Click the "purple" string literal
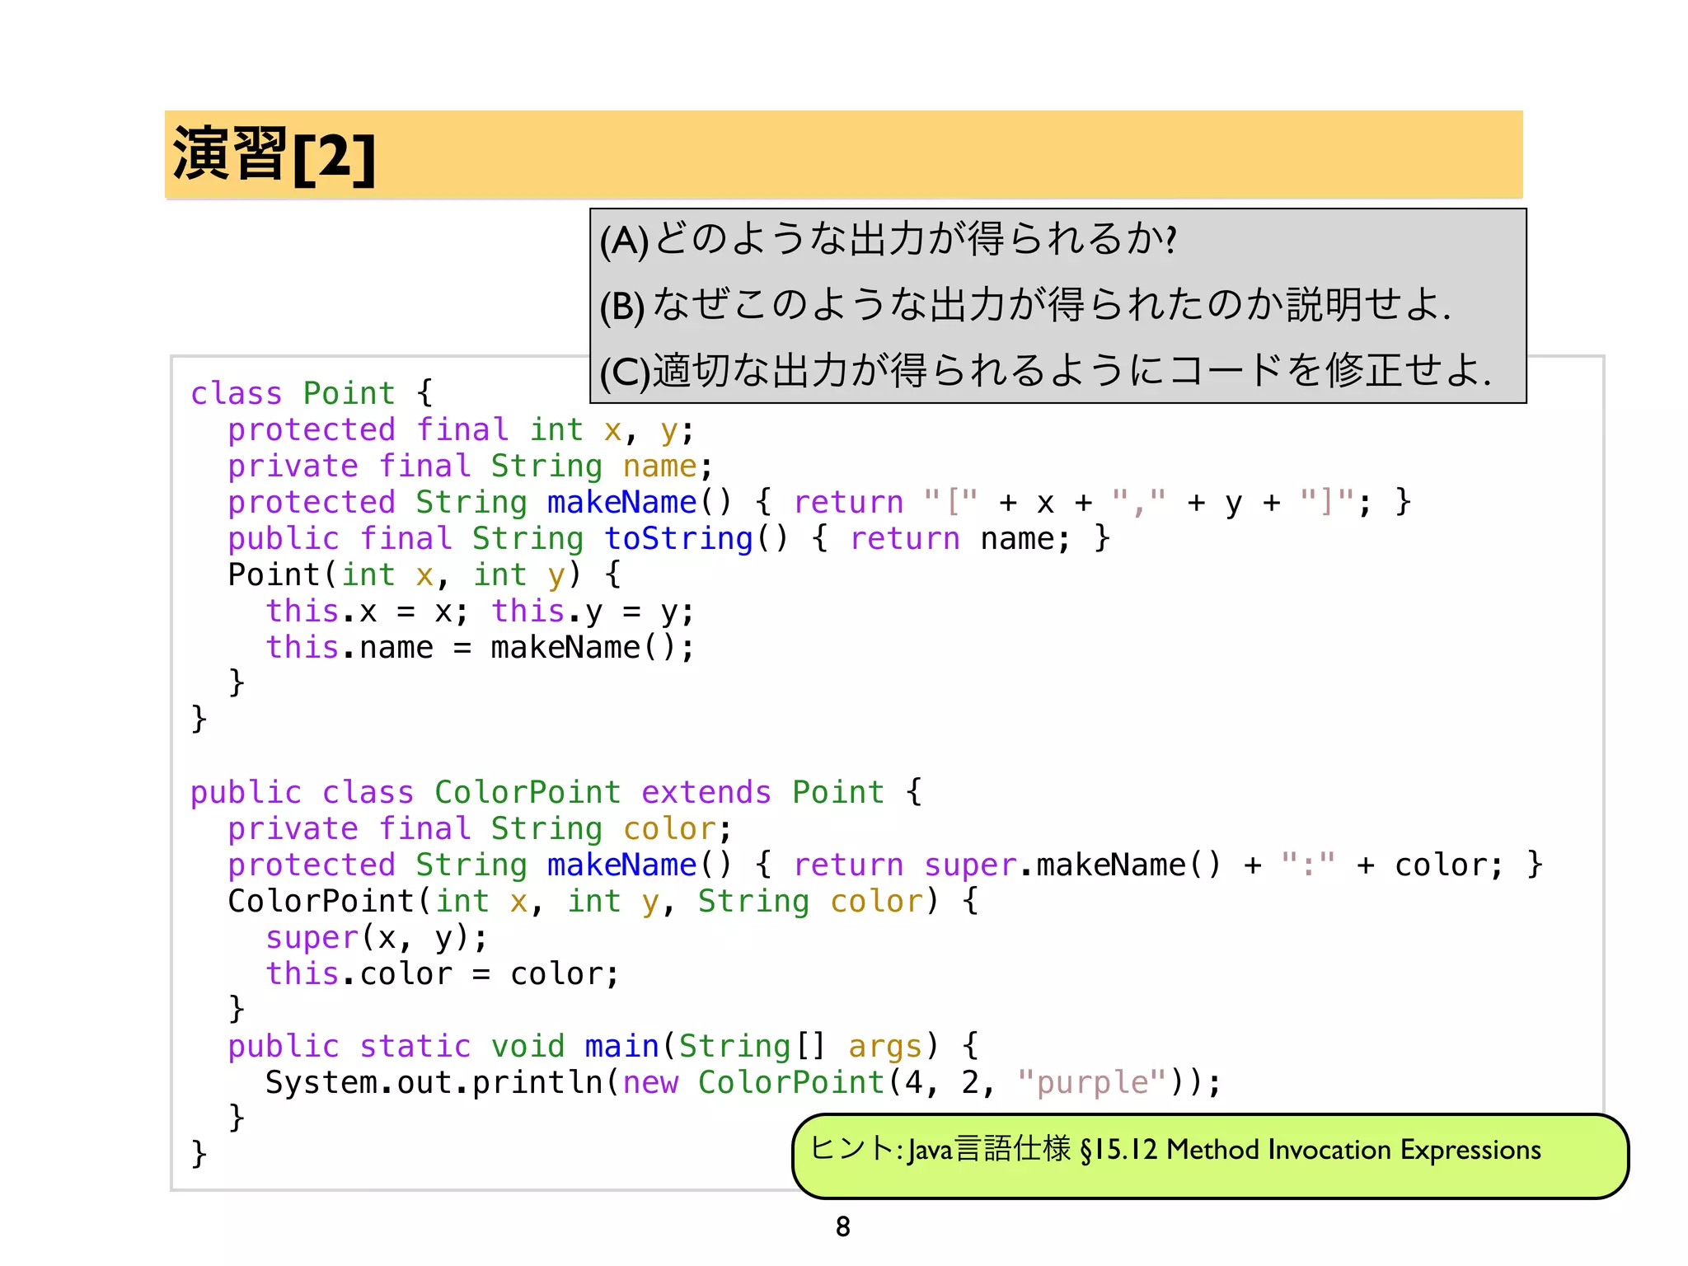Image resolution: width=1688 pixels, height=1266 pixels. [x=1091, y=1083]
